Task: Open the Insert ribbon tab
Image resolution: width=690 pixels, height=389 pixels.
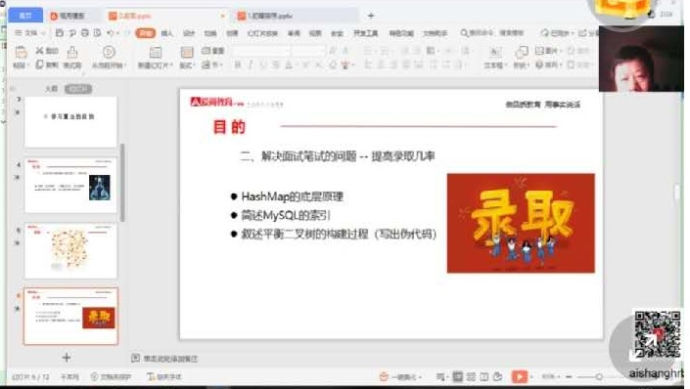Action: [x=167, y=33]
